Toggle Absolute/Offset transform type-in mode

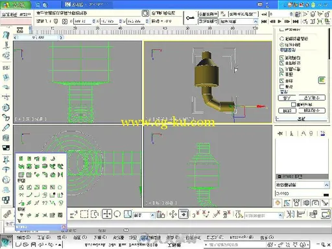pyautogui.click(x=65, y=21)
